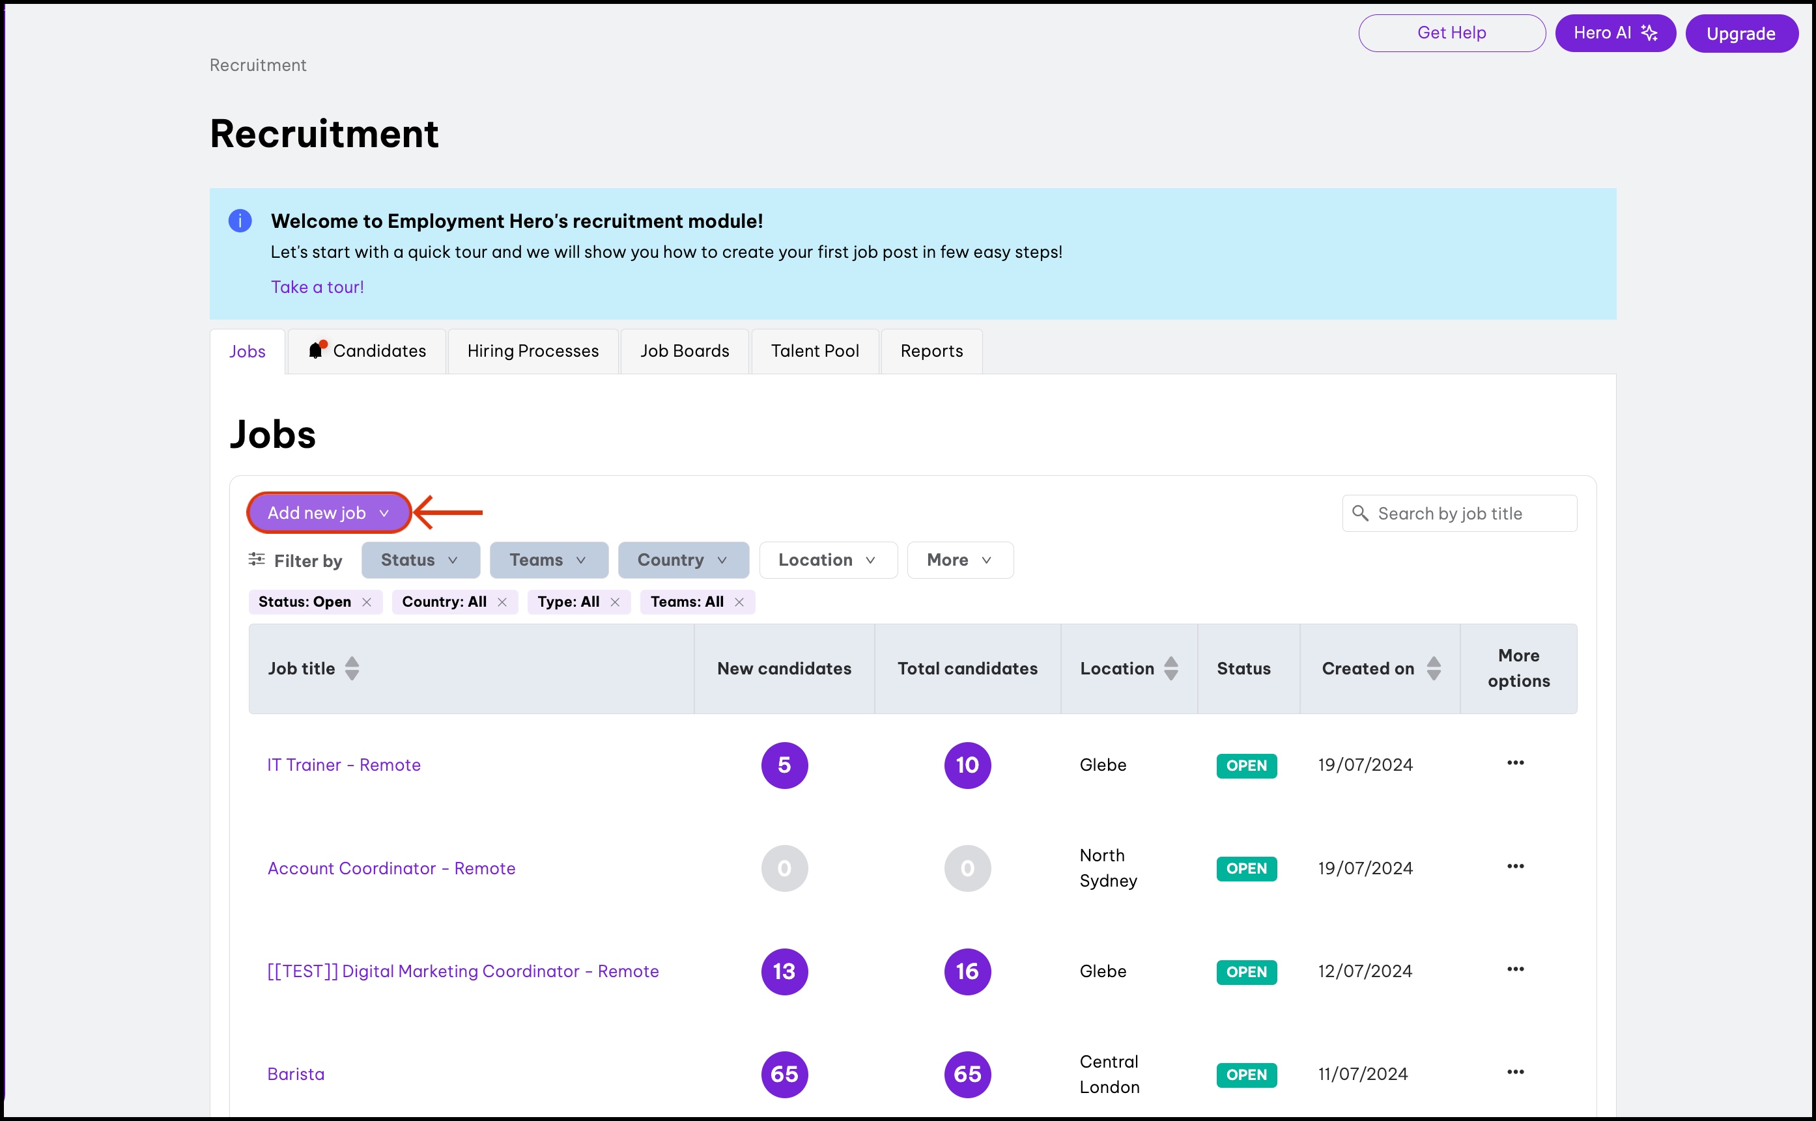Click the Take a tour! link

tap(317, 287)
